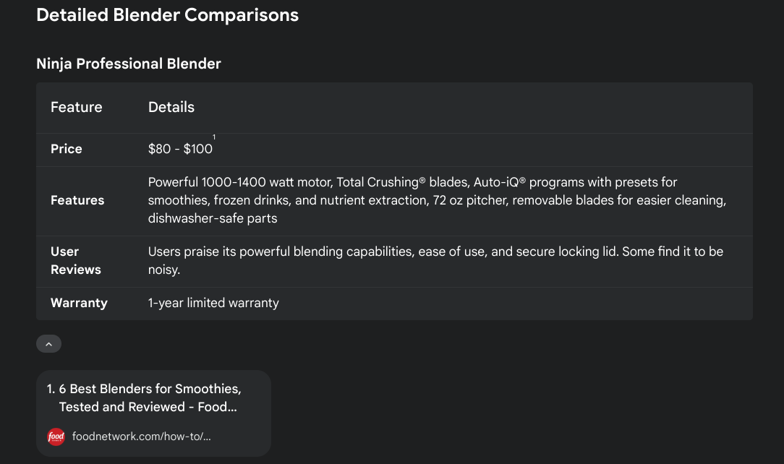Click the dishwasher-safe parts text

coord(213,218)
